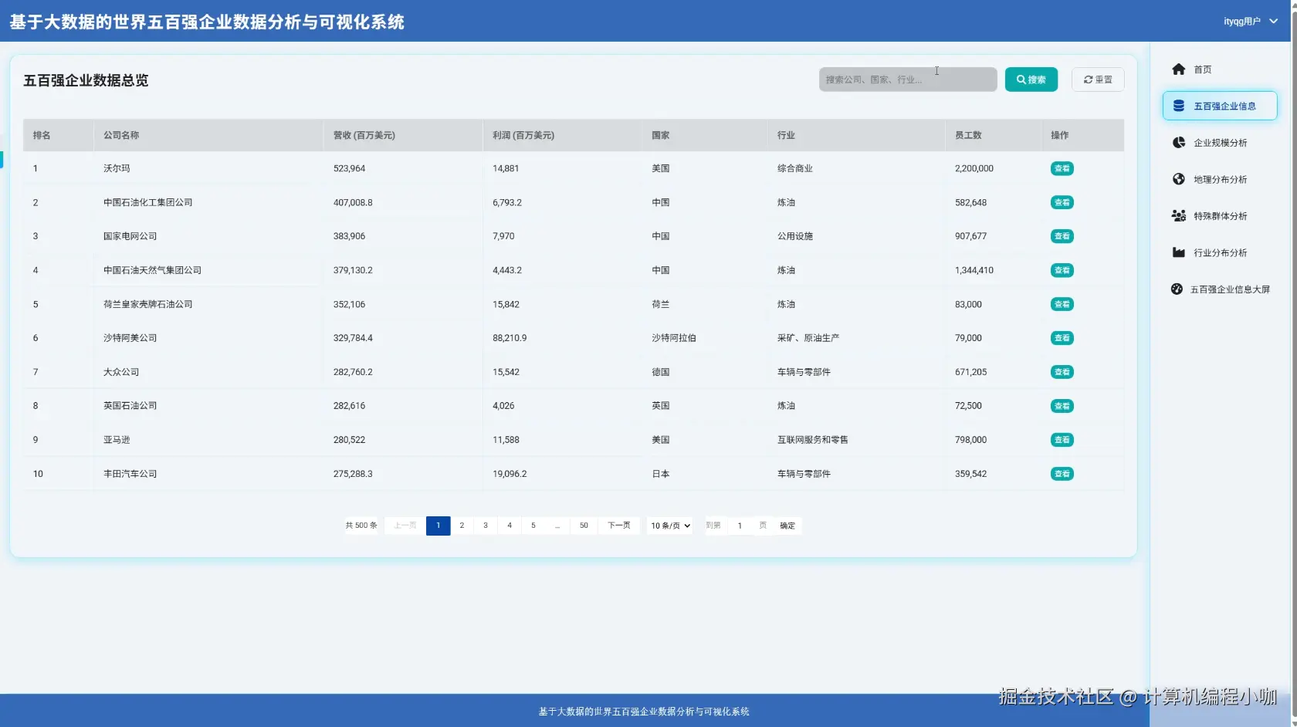The width and height of the screenshot is (1297, 727).
Task: Open the 10 条/页 page size dropdown
Action: pos(669,526)
